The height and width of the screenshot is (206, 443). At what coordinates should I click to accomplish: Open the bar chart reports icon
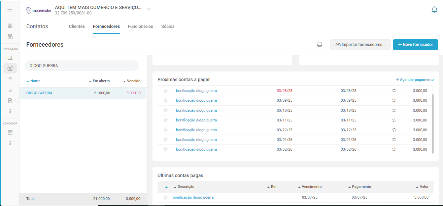(10, 58)
